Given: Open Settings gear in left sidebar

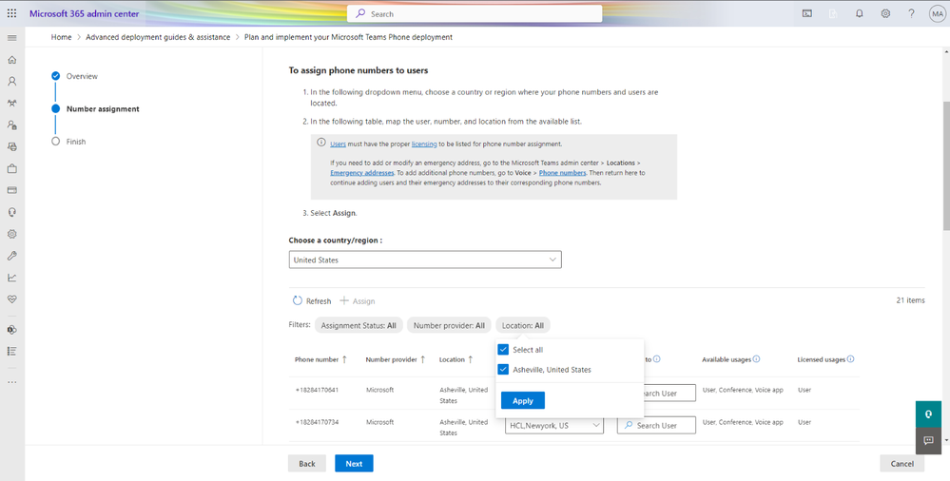Looking at the screenshot, I should tap(11, 234).
